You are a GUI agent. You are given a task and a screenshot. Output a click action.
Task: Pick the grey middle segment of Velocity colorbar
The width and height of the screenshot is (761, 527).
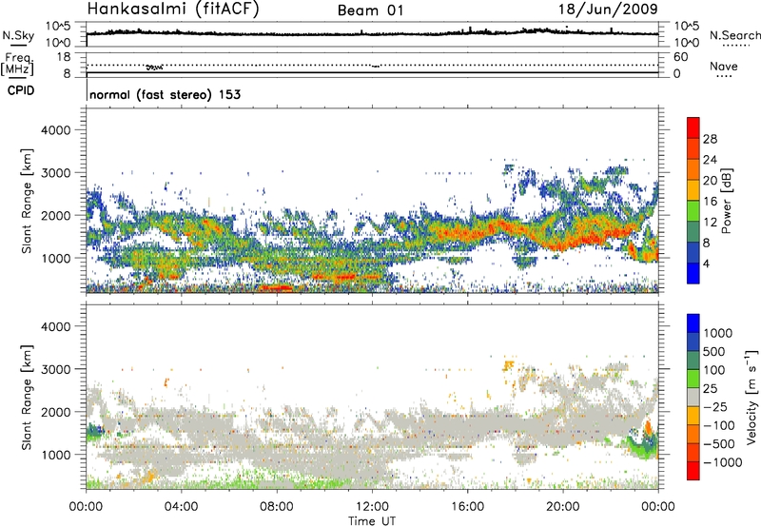click(693, 398)
